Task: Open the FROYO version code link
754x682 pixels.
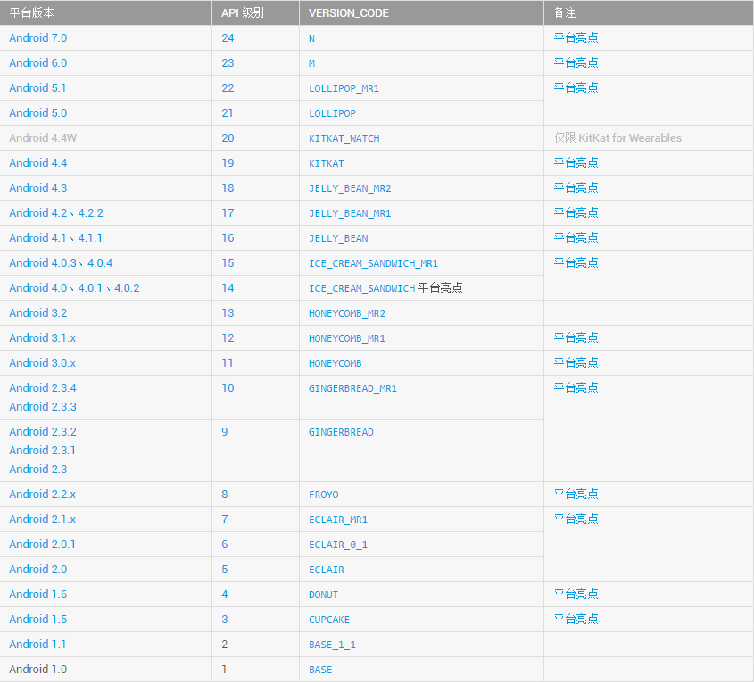Action: (x=324, y=495)
